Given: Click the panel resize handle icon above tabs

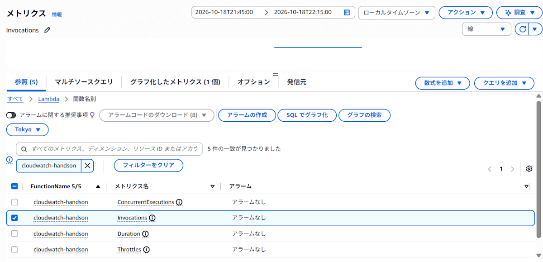Looking at the screenshot, I should coord(275,74).
